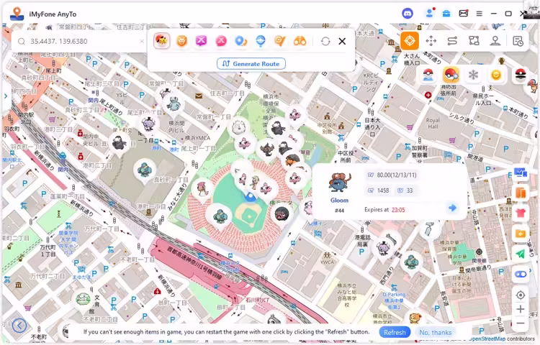Click the CP value 1458
Viewport: 540px width, 345px height.
point(383,190)
